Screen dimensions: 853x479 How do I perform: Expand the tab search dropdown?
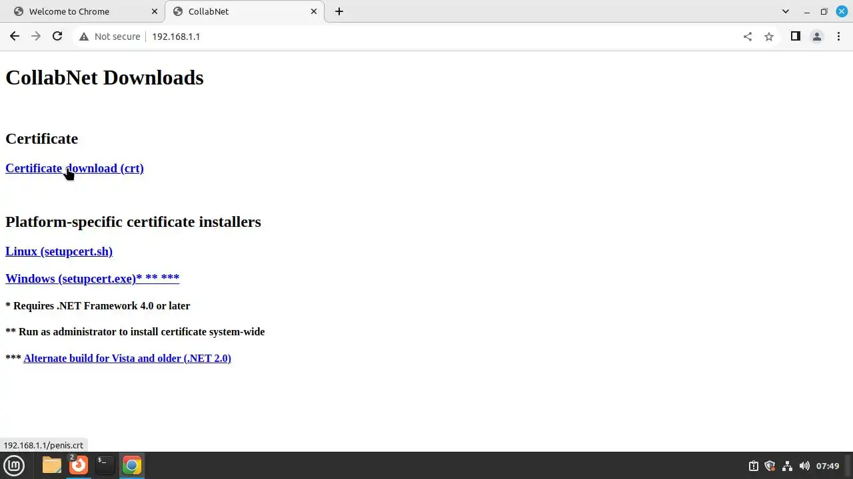[786, 11]
